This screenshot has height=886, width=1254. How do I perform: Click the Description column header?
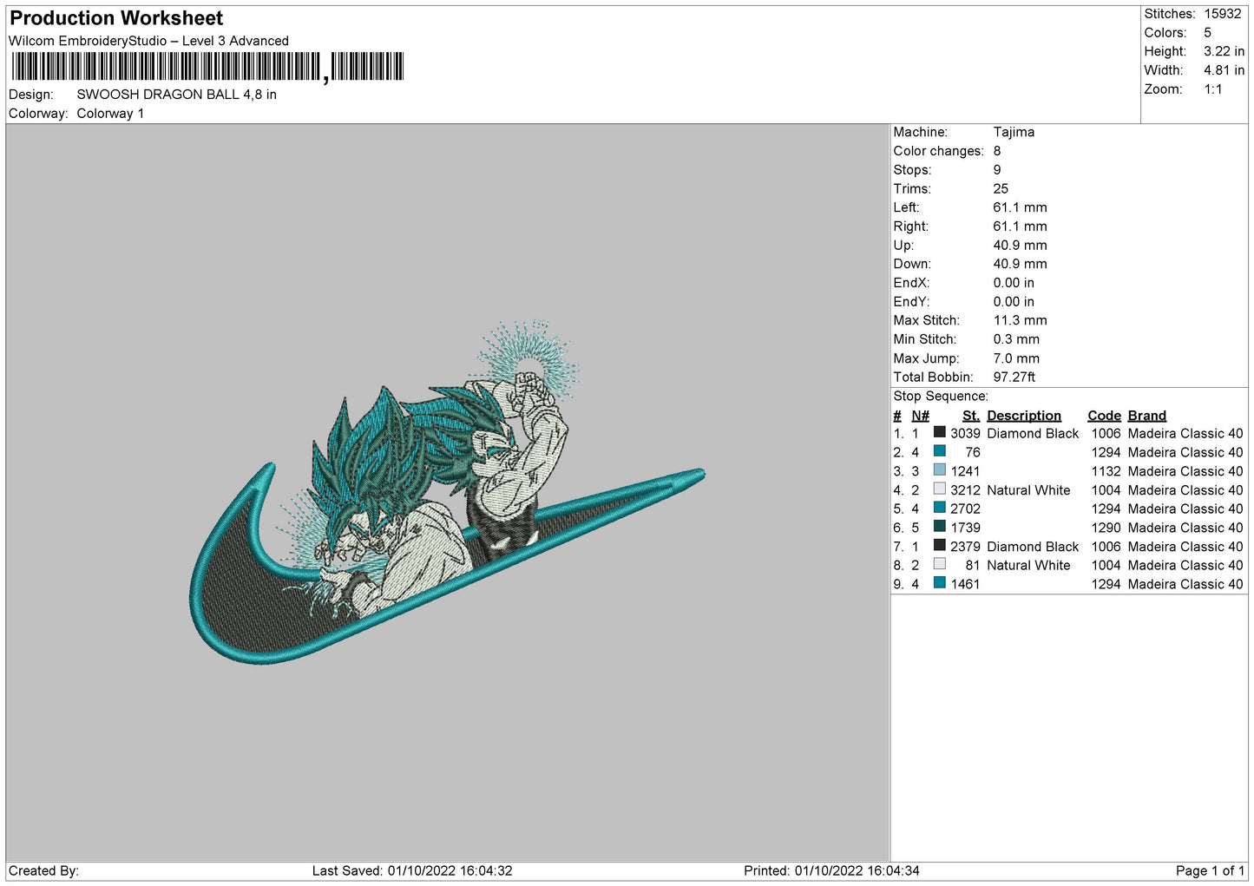1023,416
